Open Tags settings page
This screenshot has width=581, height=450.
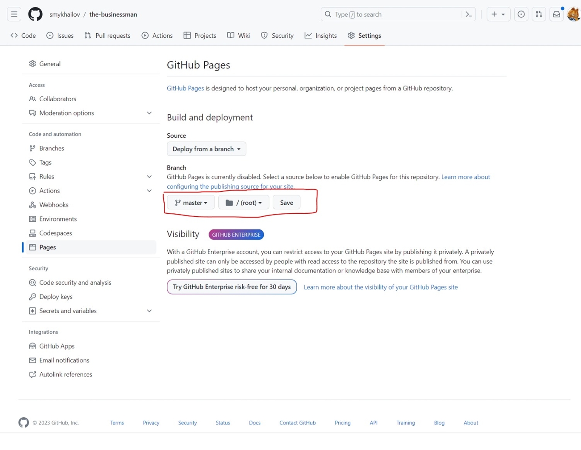pos(91,162)
